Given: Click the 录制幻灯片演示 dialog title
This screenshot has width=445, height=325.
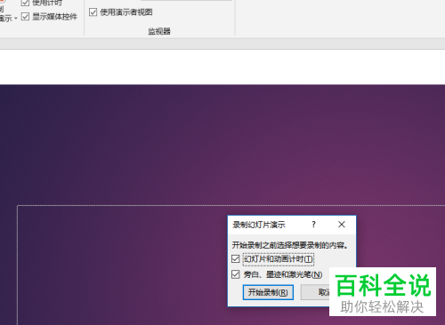Looking at the screenshot, I should [259, 225].
